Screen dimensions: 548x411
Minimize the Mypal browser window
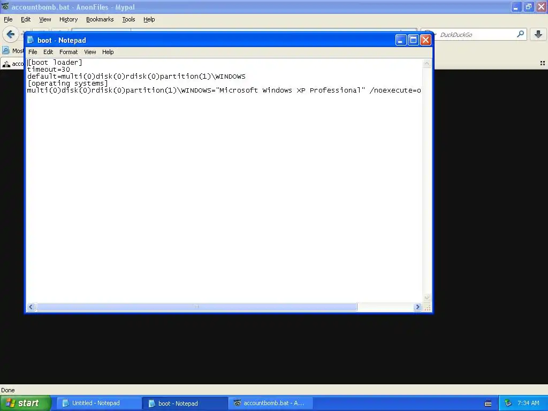pos(516,6)
